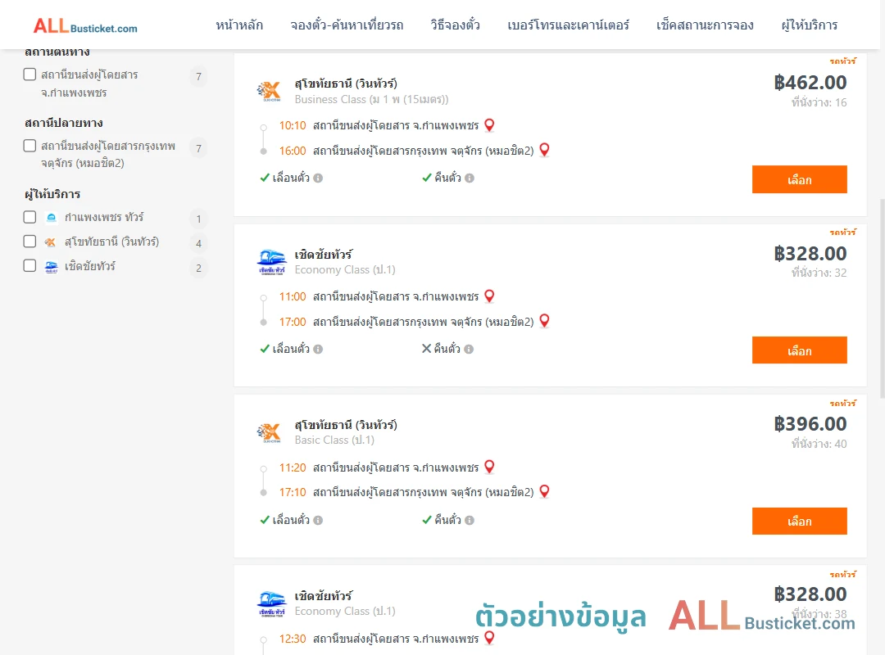Open the วิธีจองตั๋ว menu item
This screenshot has width=885, height=655.
click(455, 25)
